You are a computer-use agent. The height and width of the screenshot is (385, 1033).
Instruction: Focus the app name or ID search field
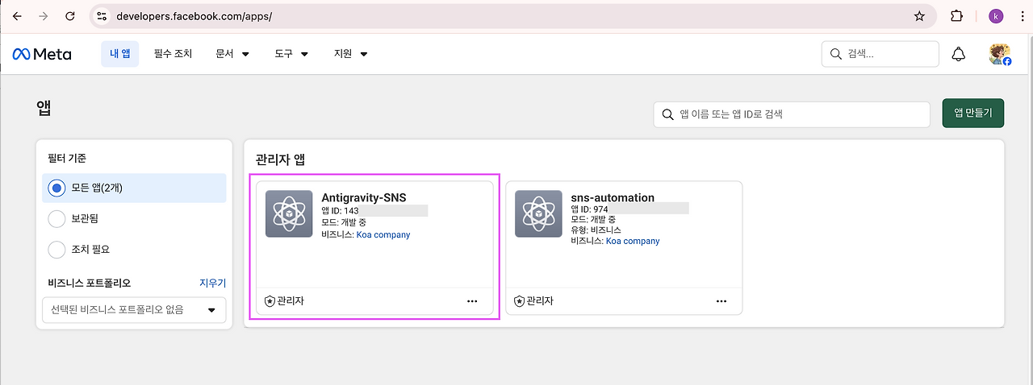pos(792,114)
